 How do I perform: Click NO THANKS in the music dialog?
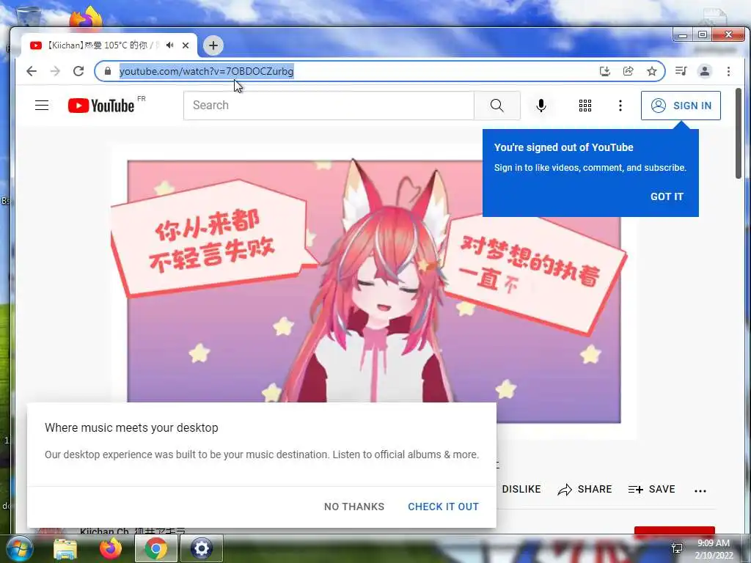[x=354, y=507]
